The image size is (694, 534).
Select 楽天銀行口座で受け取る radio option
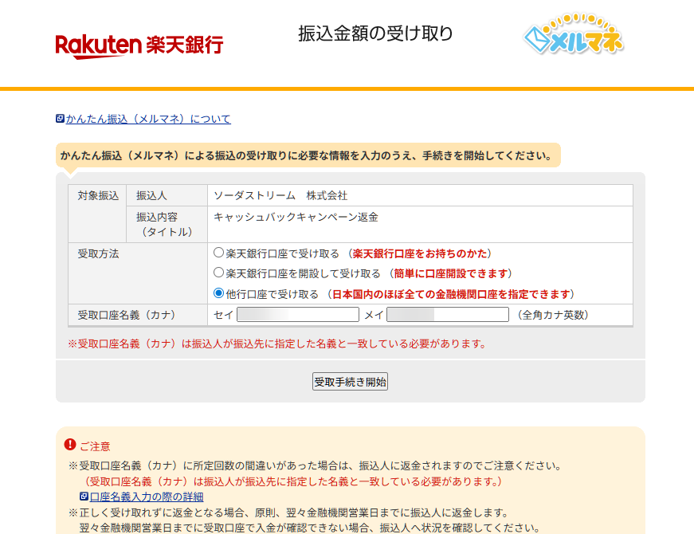point(219,253)
